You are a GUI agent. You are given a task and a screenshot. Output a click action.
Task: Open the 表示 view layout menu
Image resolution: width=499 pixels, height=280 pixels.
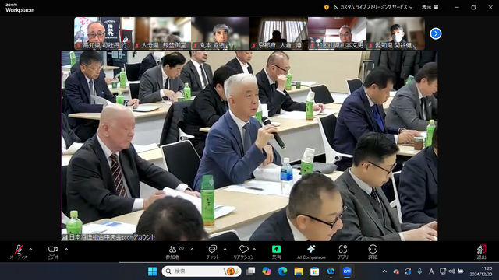coord(430,7)
